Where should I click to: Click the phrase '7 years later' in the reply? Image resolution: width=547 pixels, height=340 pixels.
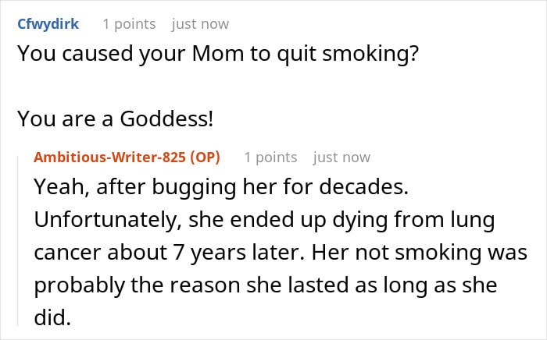pos(240,253)
